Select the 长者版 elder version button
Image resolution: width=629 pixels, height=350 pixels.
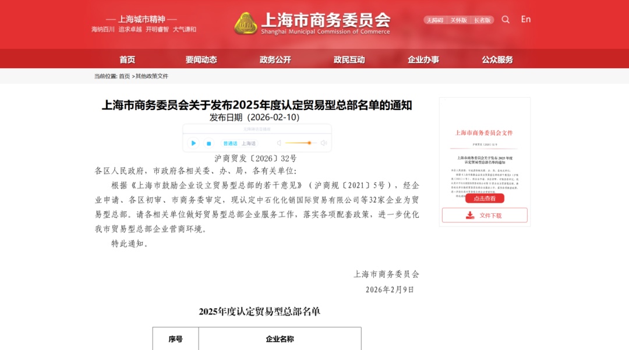coord(482,20)
